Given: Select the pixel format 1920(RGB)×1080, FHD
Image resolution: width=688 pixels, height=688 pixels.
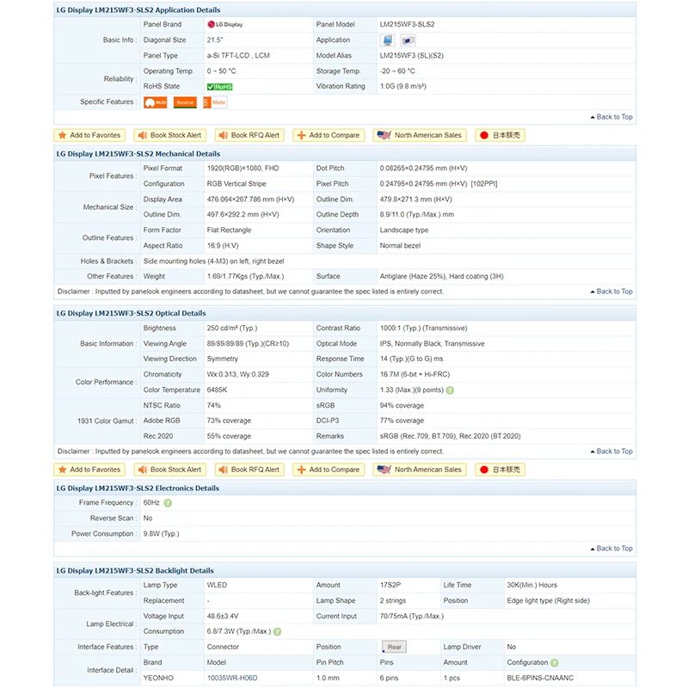Looking at the screenshot, I should click(x=243, y=168).
